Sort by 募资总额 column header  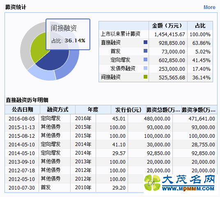164,109
